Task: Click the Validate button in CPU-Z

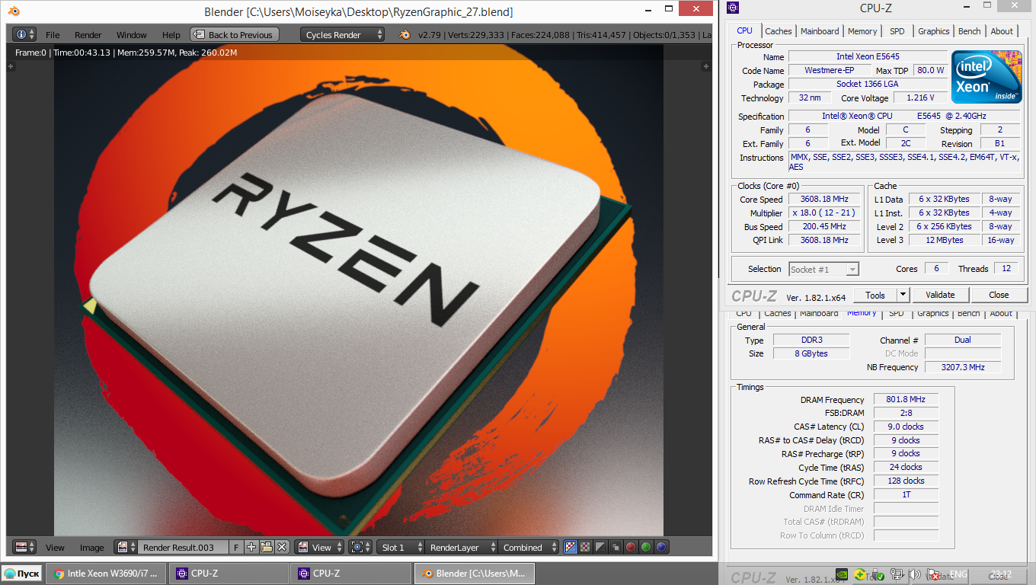Action: [940, 295]
